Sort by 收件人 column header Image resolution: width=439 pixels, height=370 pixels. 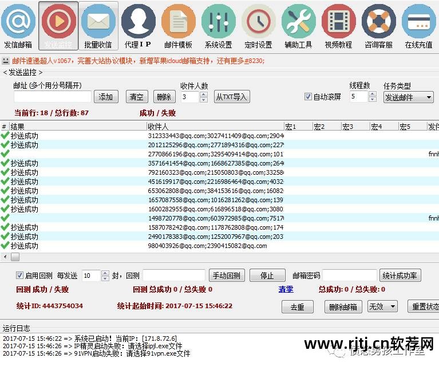(x=215, y=127)
